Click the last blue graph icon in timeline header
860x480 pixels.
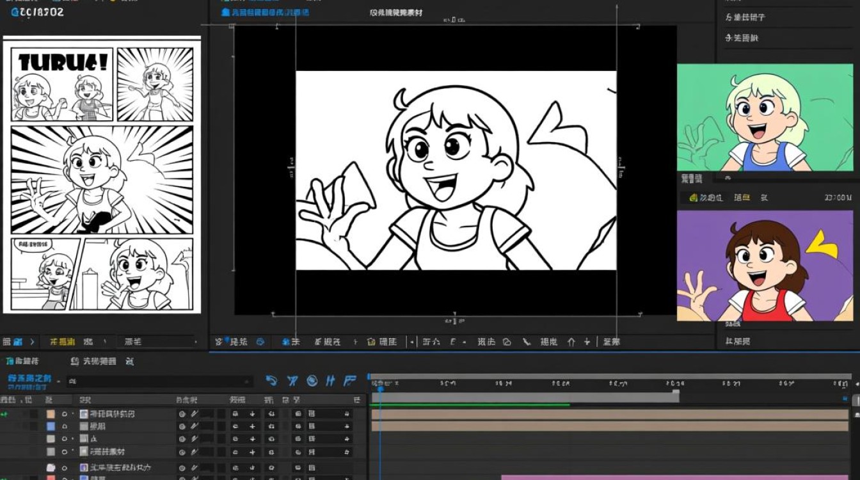pyautogui.click(x=349, y=381)
